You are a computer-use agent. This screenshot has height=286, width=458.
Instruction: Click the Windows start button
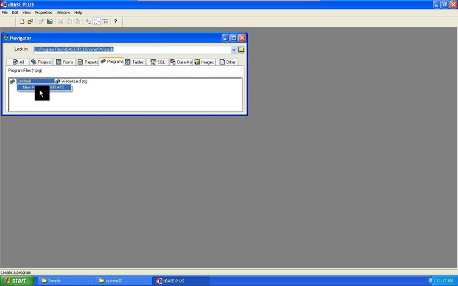coord(17,281)
